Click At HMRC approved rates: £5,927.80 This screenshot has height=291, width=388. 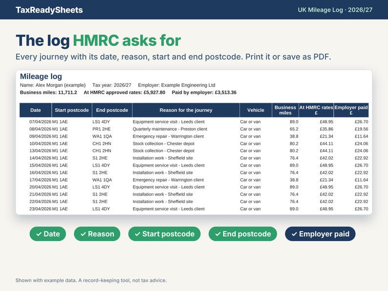click(125, 92)
